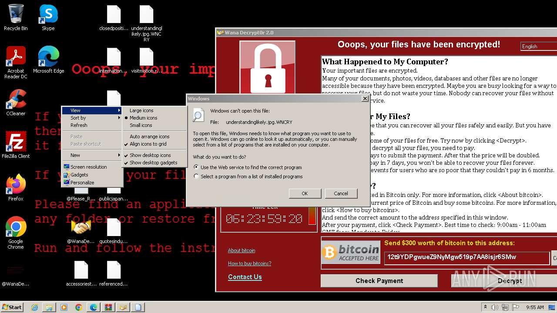Close the Windows 'can't open file' dialog
The height and width of the screenshot is (313, 557).
[x=365, y=99]
